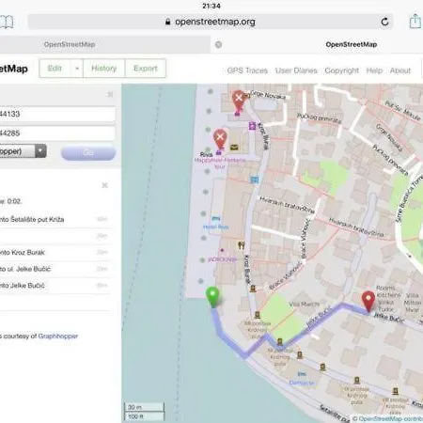Click the lower red X marker near Riva
The image size is (423, 423).
220,139
